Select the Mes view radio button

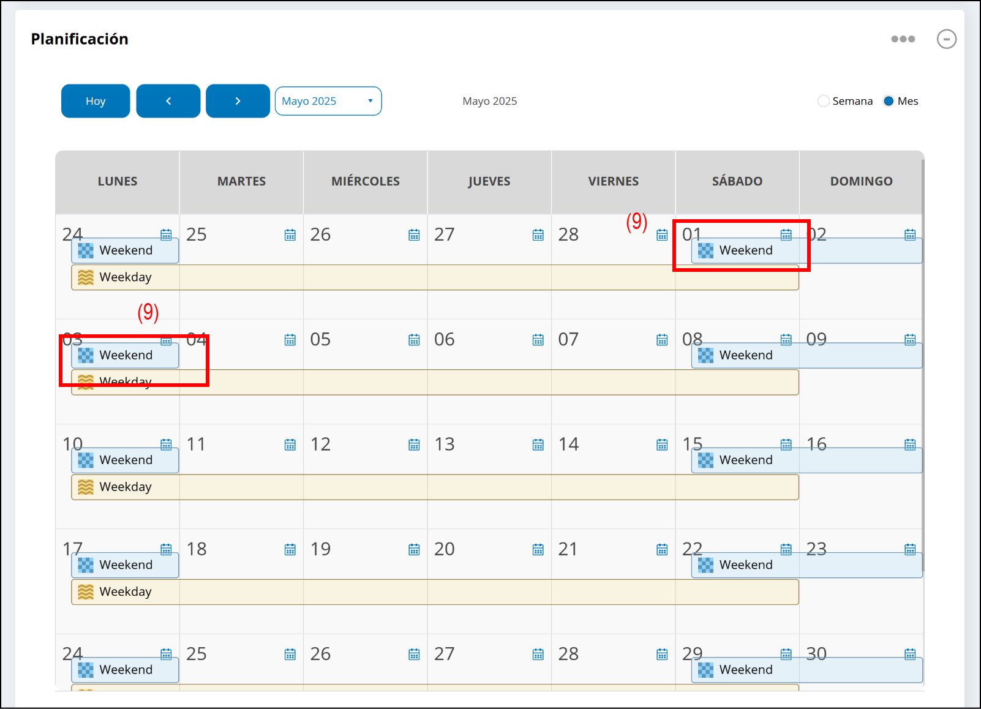tap(889, 101)
